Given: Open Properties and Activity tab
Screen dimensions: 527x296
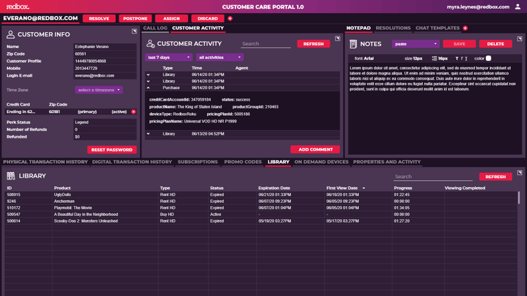Looking at the screenshot, I should [x=387, y=162].
